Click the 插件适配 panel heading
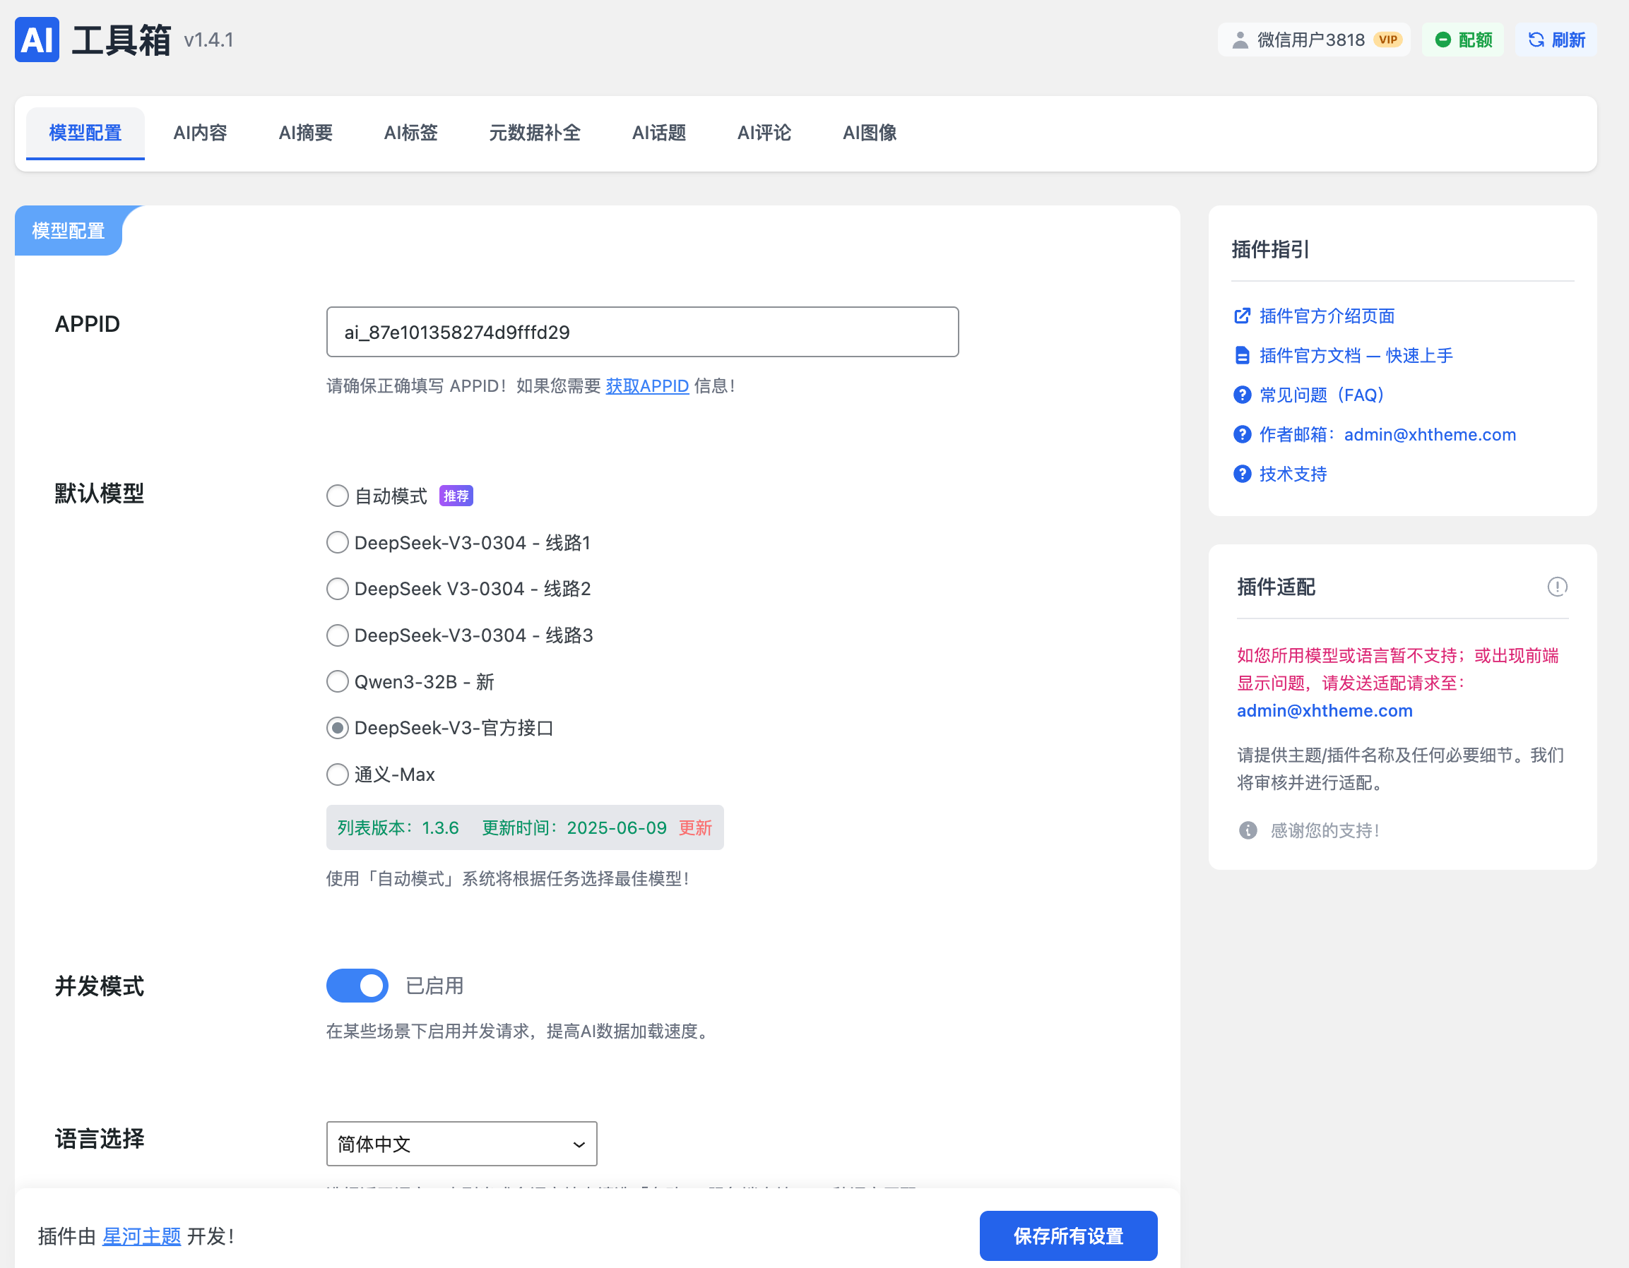Image resolution: width=1629 pixels, height=1268 pixels. (x=1277, y=587)
